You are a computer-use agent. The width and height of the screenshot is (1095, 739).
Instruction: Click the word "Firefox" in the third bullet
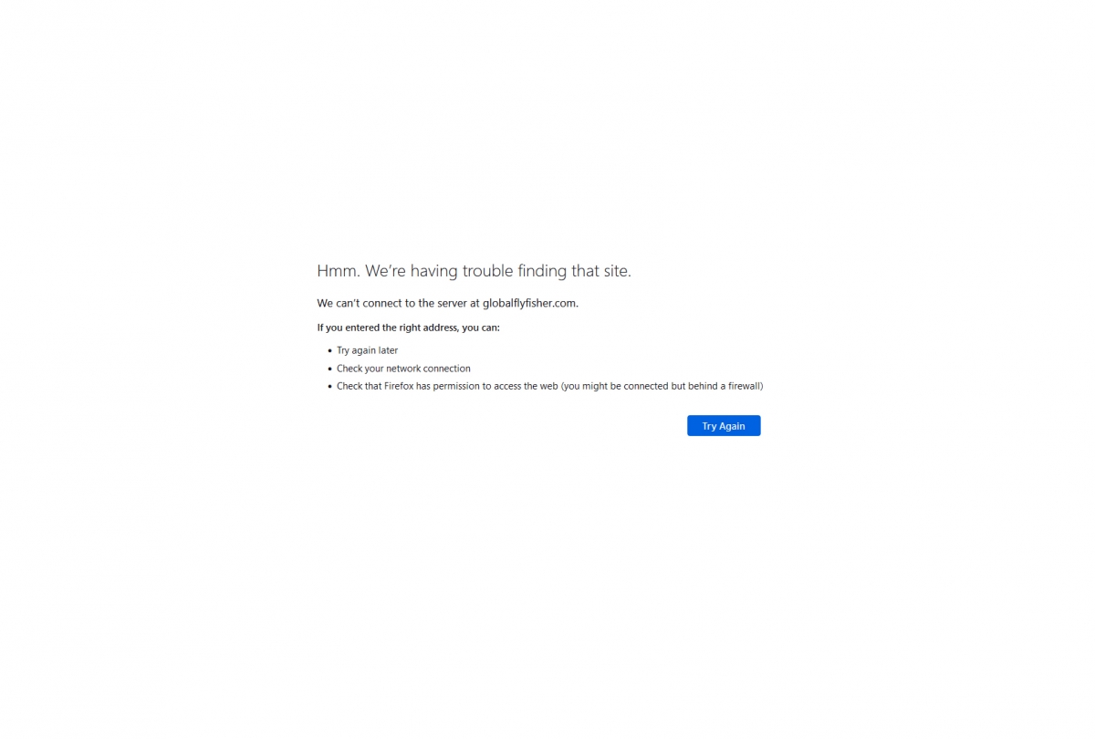[399, 386]
